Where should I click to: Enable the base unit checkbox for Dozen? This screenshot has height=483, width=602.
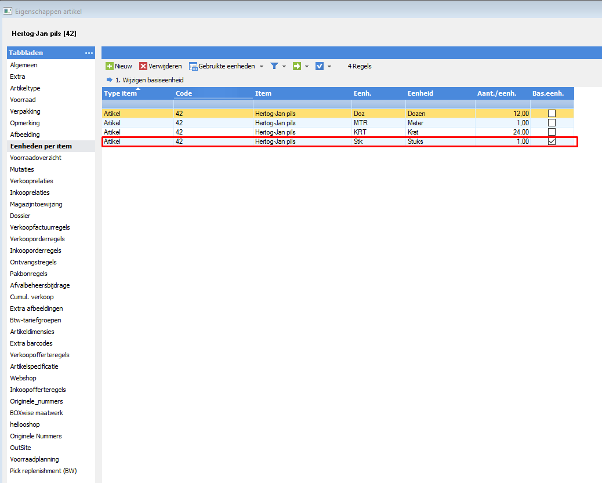coord(552,114)
